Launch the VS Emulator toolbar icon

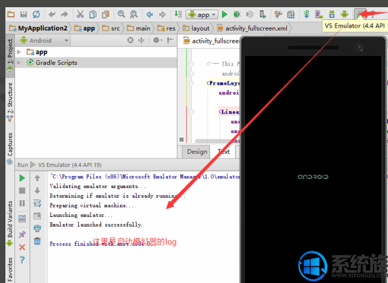pos(359,14)
